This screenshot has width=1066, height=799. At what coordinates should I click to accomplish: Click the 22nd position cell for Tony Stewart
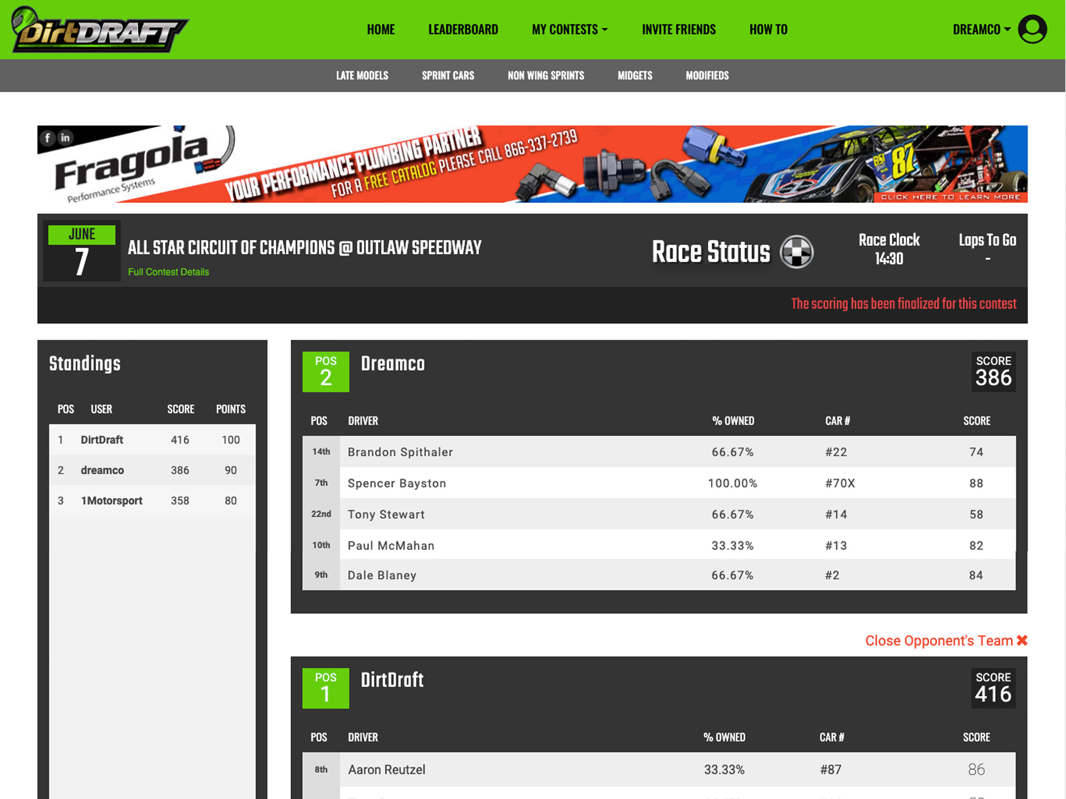click(321, 514)
